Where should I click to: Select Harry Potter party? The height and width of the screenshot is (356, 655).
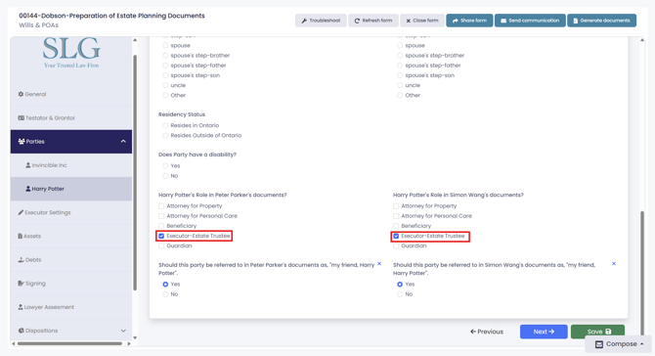point(71,189)
